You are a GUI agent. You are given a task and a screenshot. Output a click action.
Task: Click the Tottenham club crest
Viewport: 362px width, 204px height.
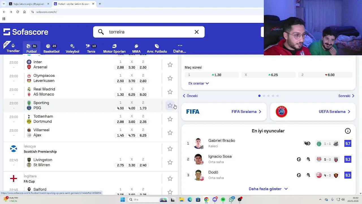tap(29, 116)
